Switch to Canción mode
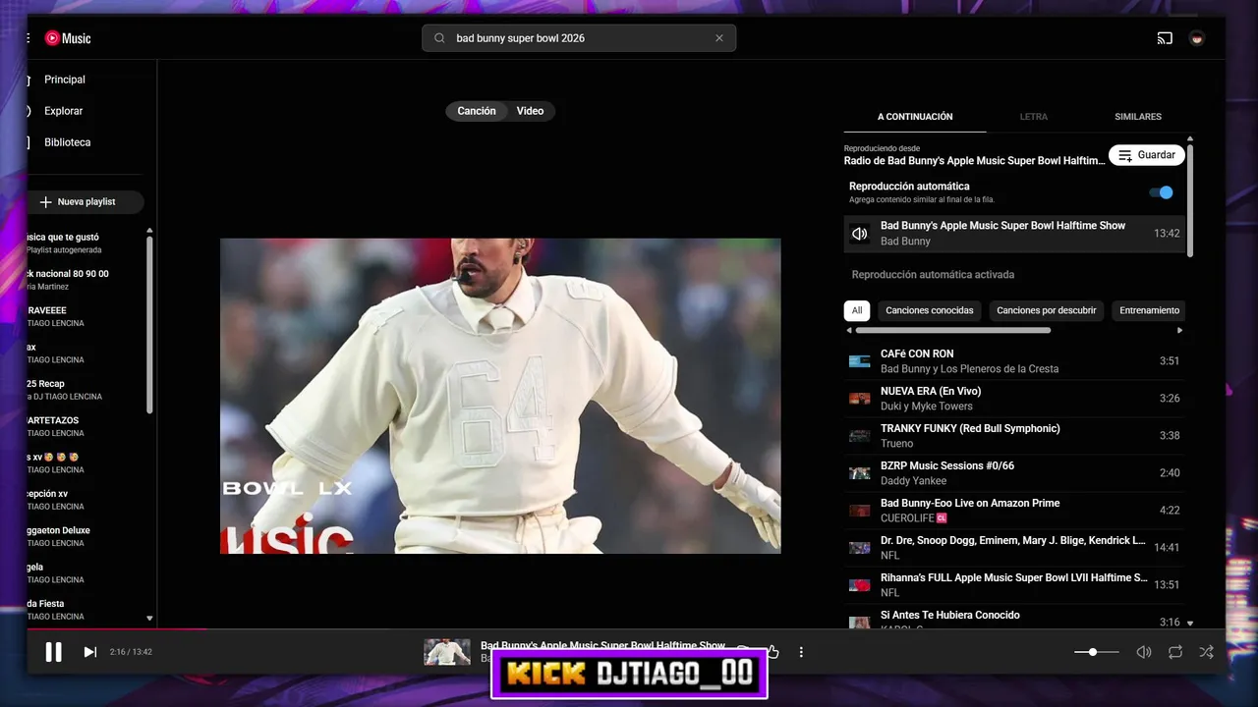1258x707 pixels. [477, 111]
